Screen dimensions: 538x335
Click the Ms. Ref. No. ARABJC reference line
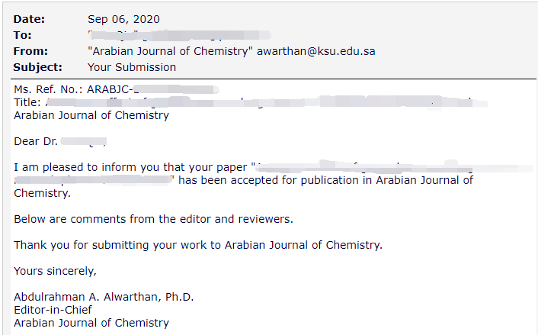point(117,89)
